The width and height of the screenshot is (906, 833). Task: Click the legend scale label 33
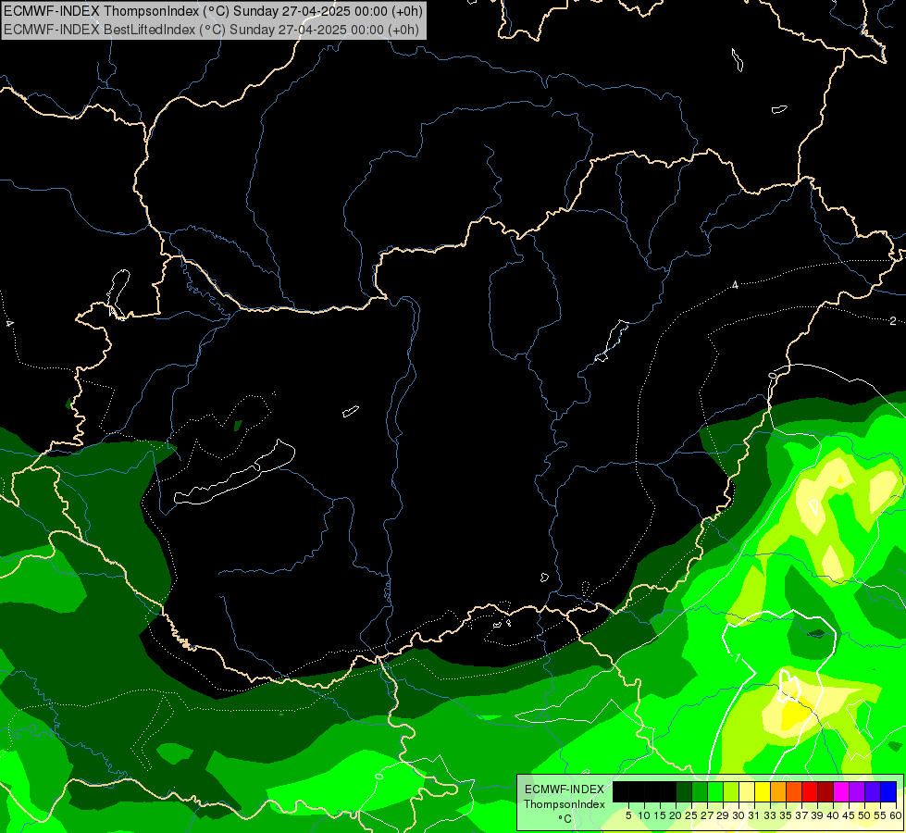(x=770, y=815)
